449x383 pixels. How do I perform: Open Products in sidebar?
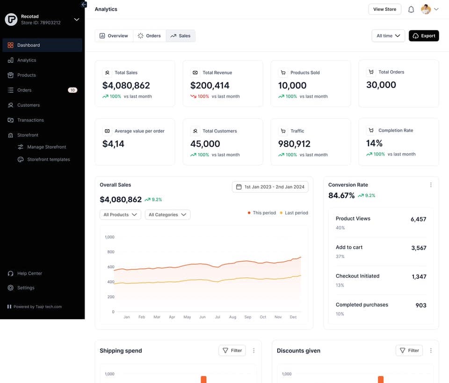(43, 75)
